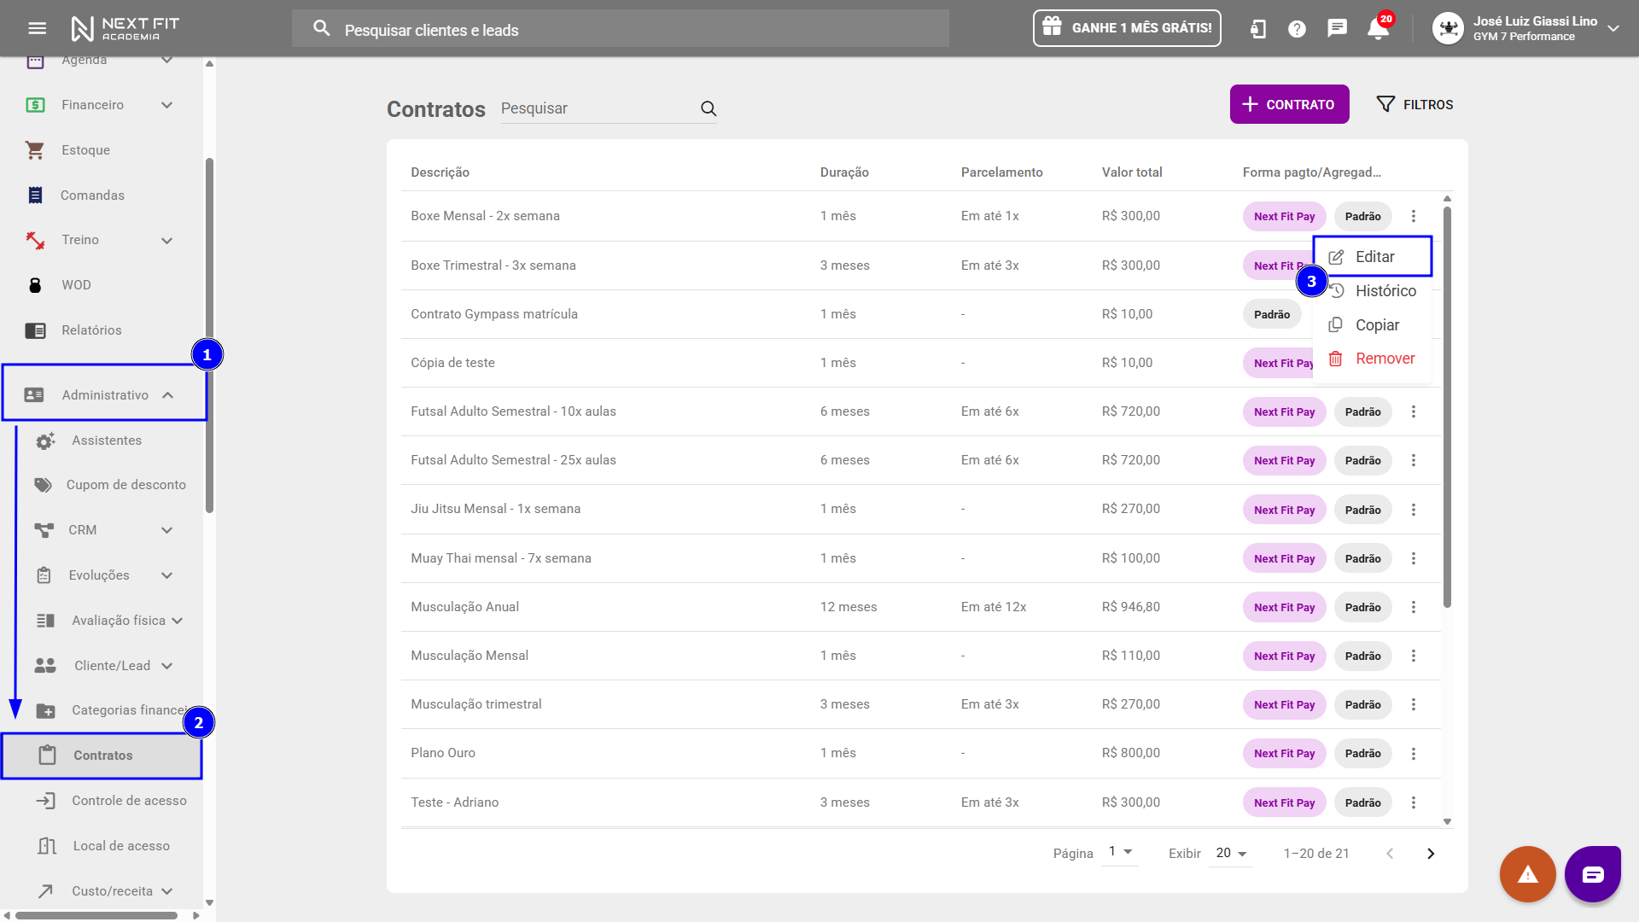The image size is (1639, 922).
Task: Collapse the Administrativo sidebar section
Action: click(104, 395)
